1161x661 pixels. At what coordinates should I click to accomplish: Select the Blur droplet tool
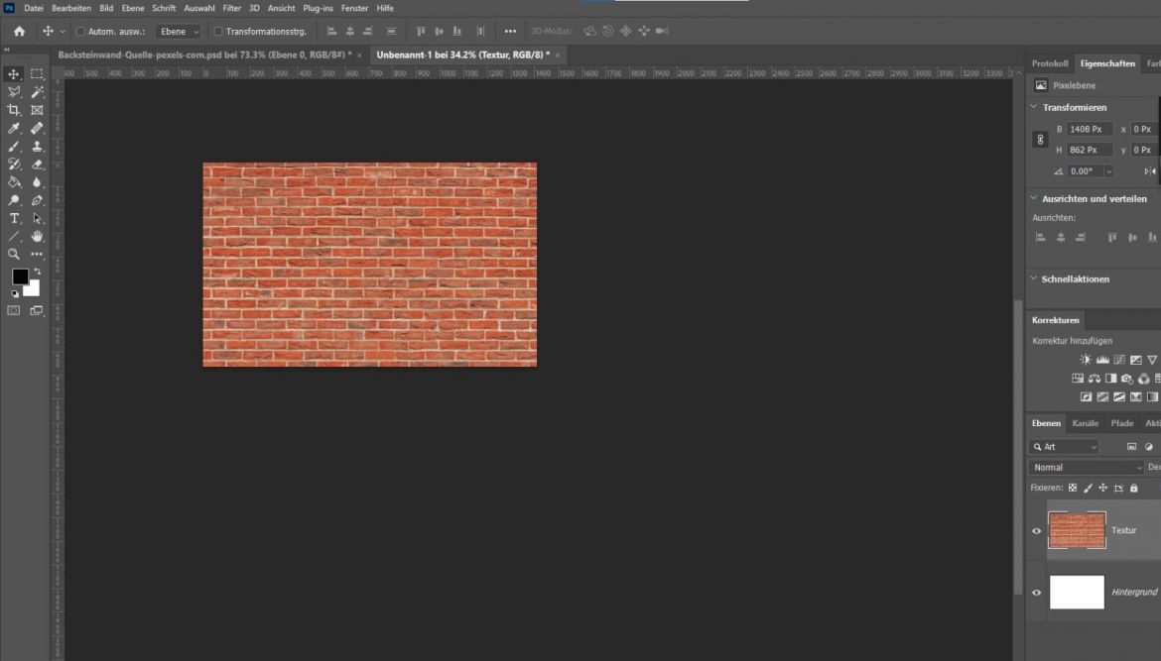(37, 182)
